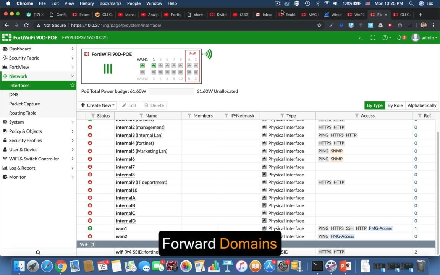
Task: Switch view to By Role
Action: (395, 105)
